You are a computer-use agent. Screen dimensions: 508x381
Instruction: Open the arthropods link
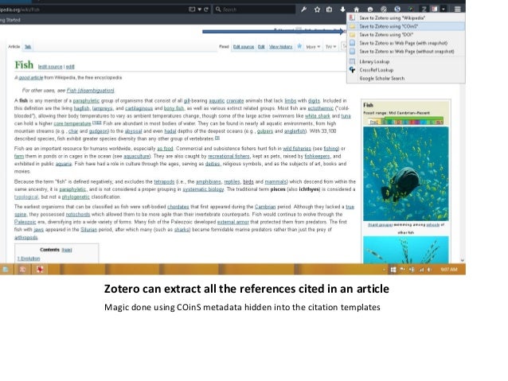pyautogui.click(x=26, y=238)
